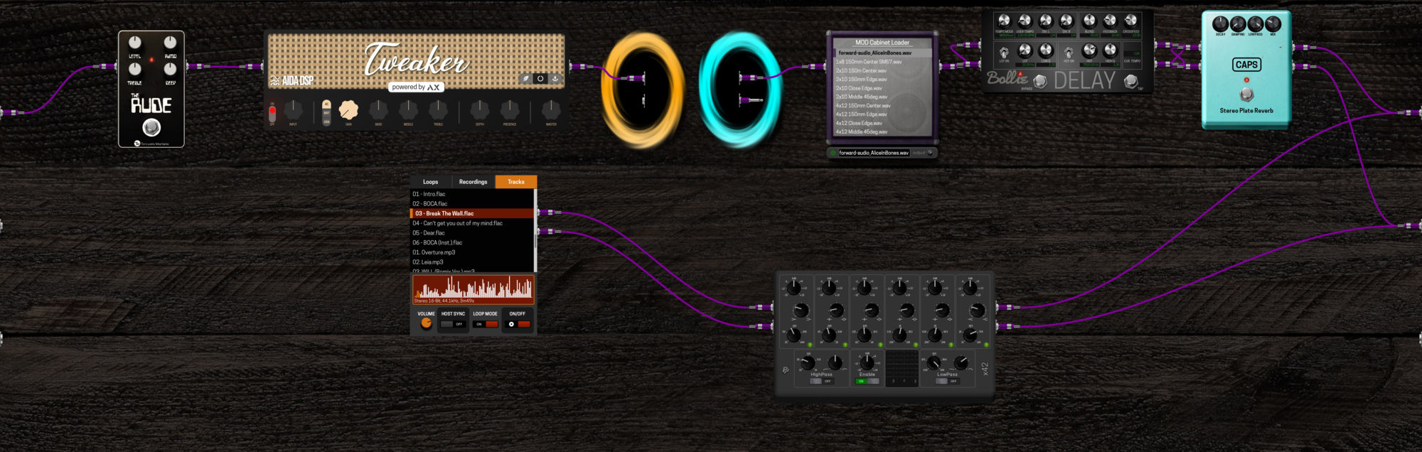1422x452 pixels.
Task: Click the cyan portal plugin
Action: coord(740,89)
